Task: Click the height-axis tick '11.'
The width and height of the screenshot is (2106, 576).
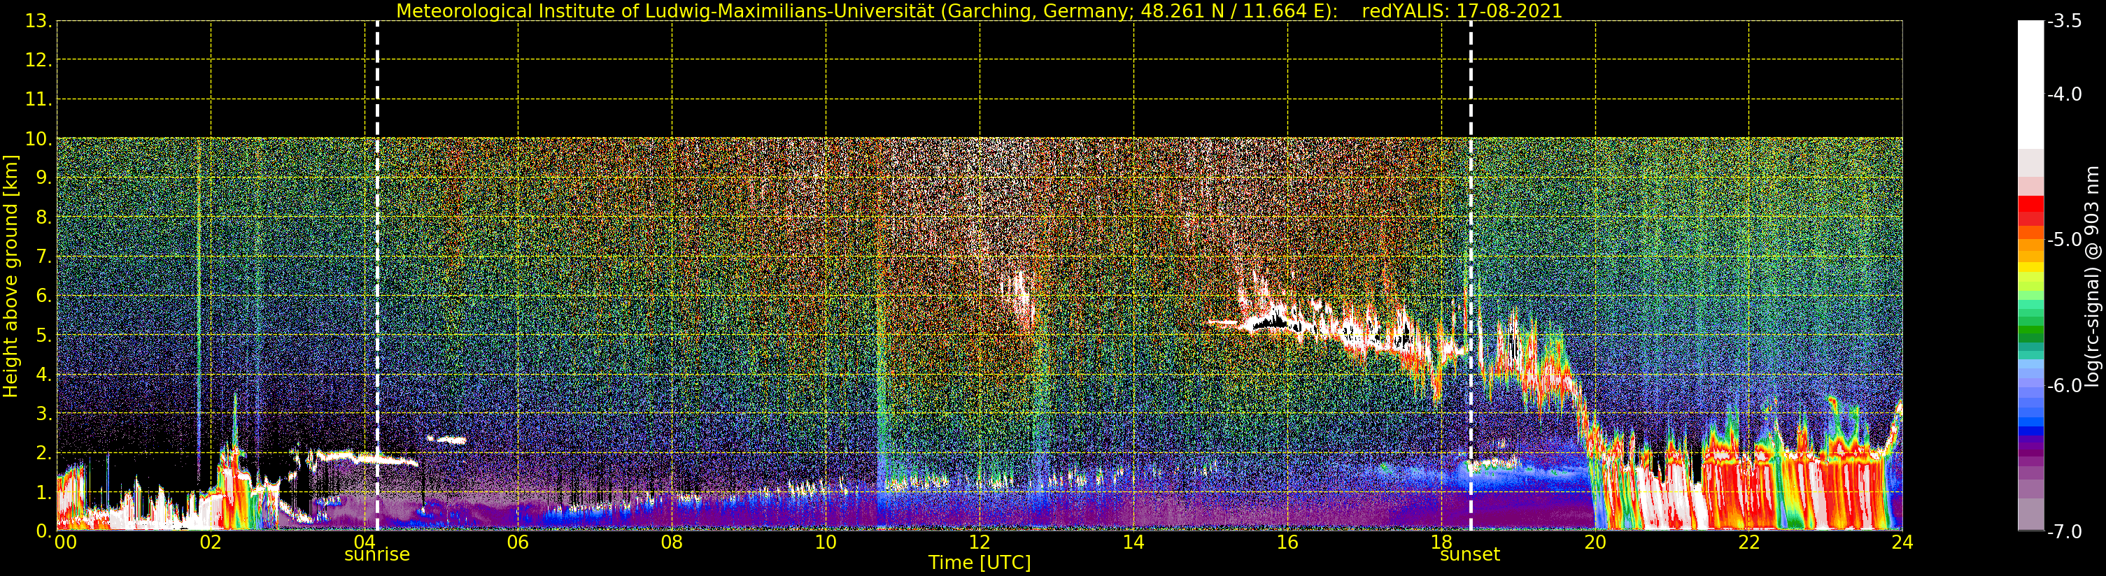Action: click(x=38, y=100)
